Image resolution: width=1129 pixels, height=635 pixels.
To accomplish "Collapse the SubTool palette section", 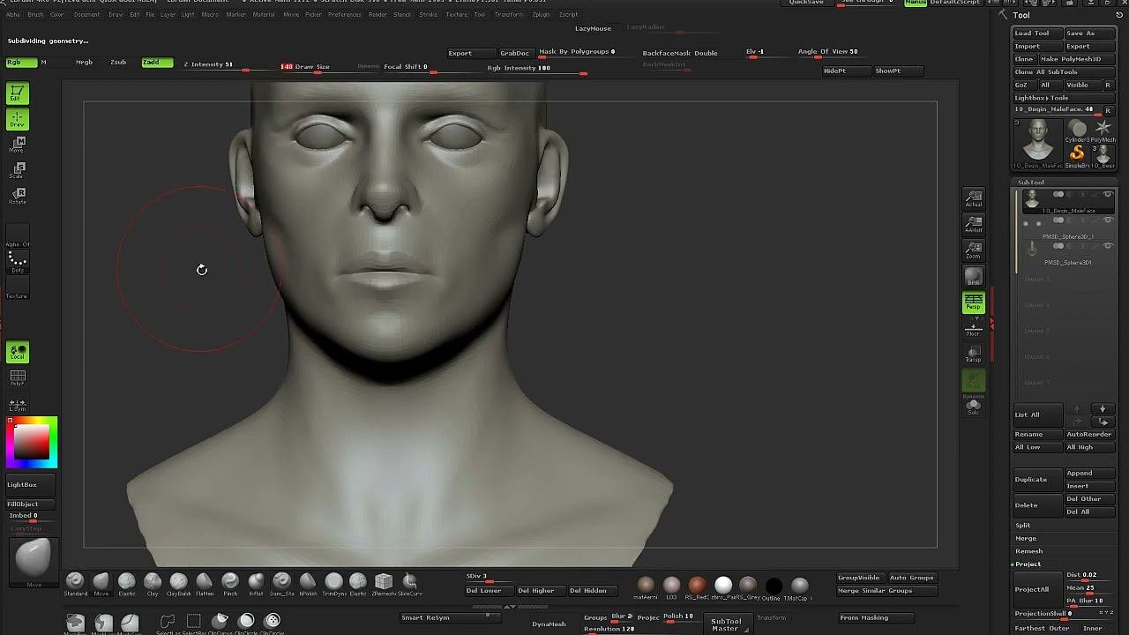I will 1030,183.
